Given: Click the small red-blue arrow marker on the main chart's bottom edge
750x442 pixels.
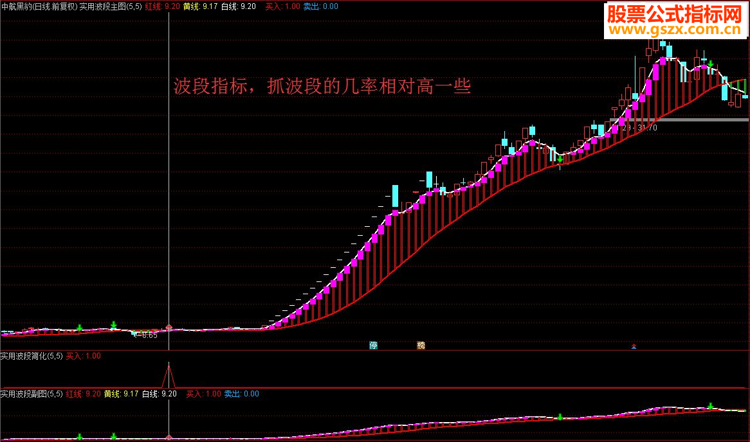Looking at the screenshot, I should point(634,346).
